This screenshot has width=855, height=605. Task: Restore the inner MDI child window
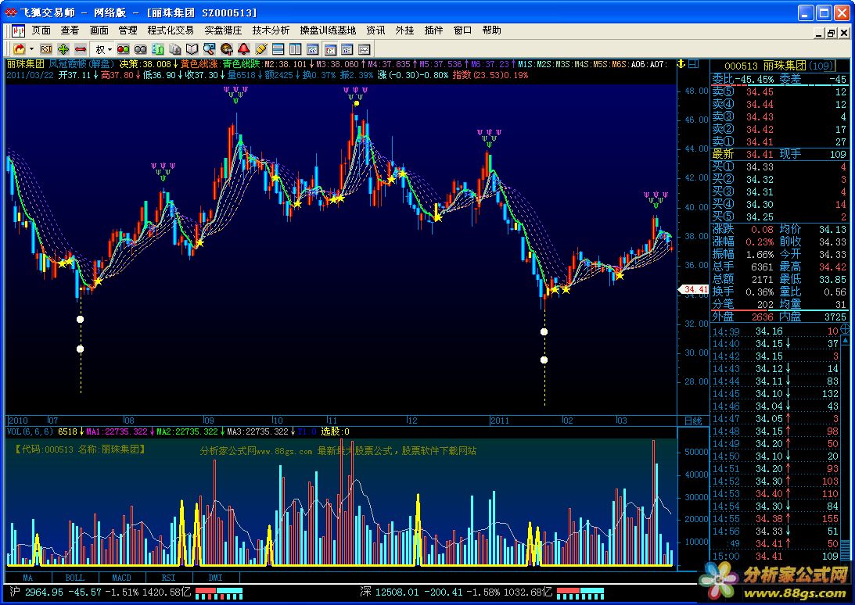831,34
